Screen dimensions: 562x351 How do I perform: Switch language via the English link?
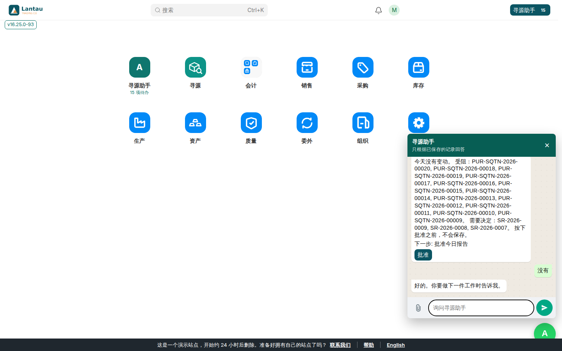[396, 345]
